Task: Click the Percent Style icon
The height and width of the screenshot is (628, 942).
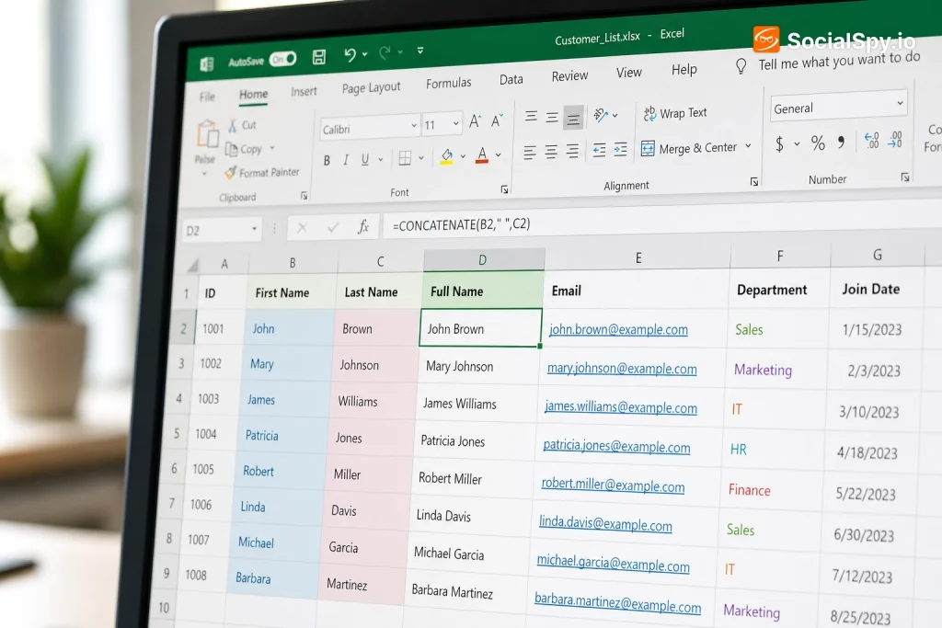Action: [818, 143]
